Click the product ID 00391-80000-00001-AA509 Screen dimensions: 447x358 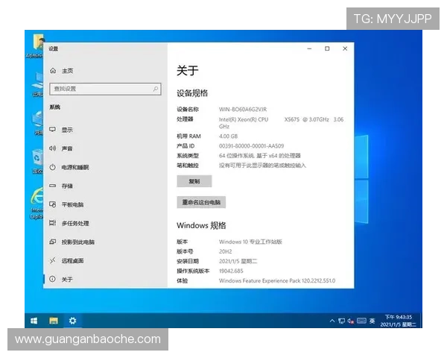[x=252, y=146]
